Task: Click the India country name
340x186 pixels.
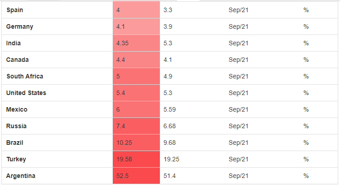Action: coord(13,43)
